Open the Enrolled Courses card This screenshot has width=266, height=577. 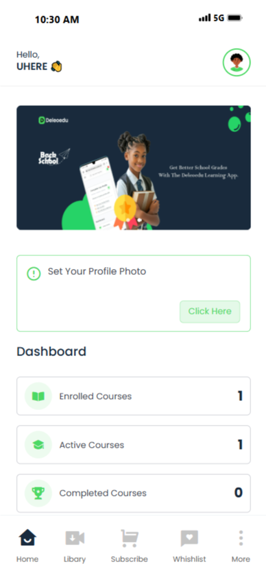[134, 396]
